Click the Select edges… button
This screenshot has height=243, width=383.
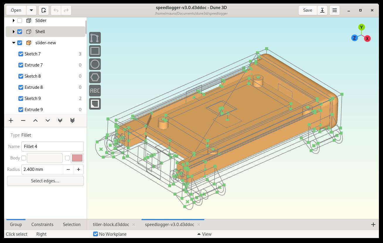pos(45,181)
